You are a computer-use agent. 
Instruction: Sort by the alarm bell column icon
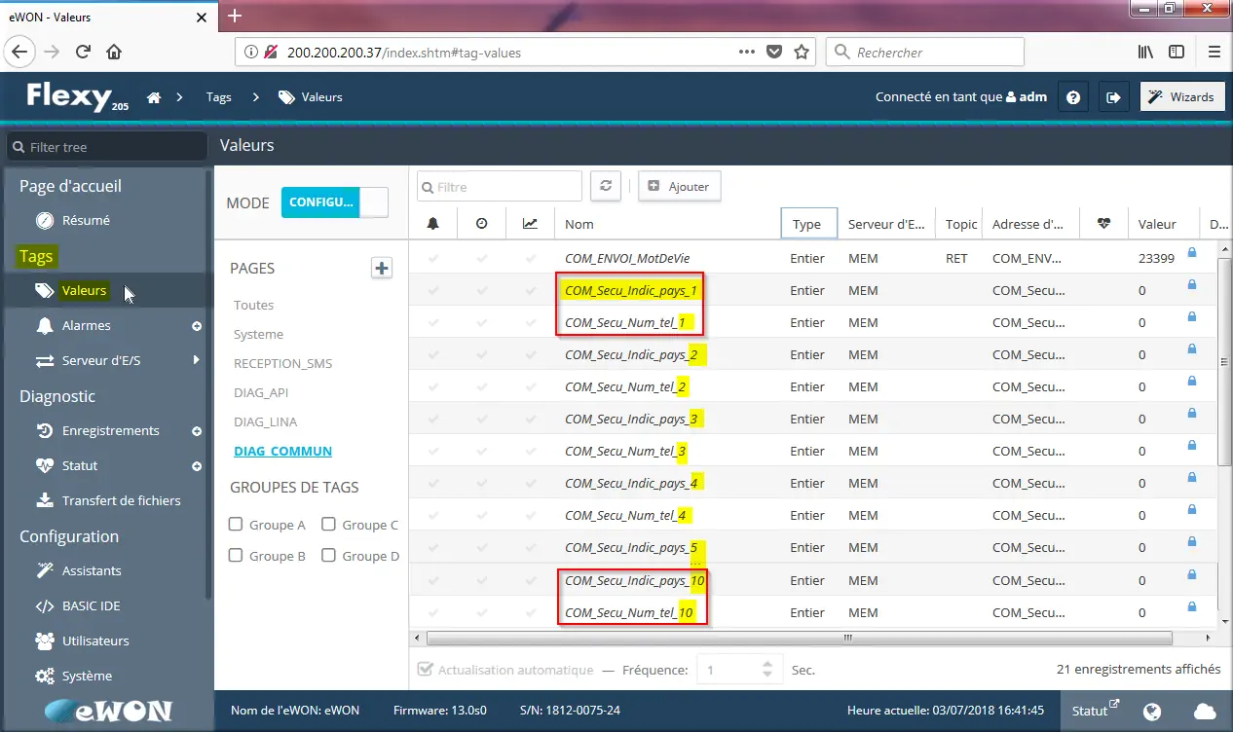point(433,224)
